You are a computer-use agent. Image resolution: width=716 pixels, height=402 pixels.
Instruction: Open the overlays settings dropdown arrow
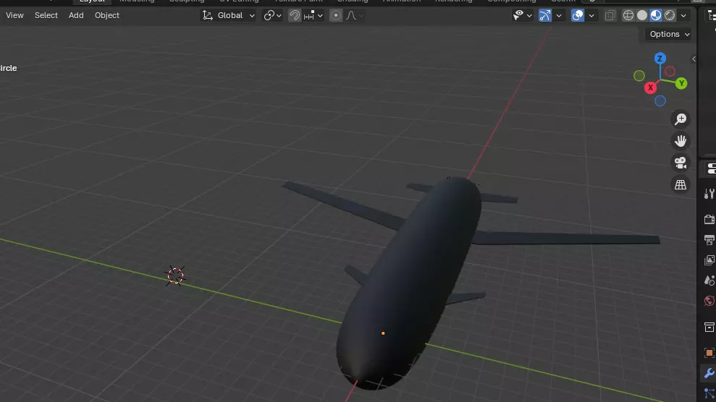coord(591,15)
